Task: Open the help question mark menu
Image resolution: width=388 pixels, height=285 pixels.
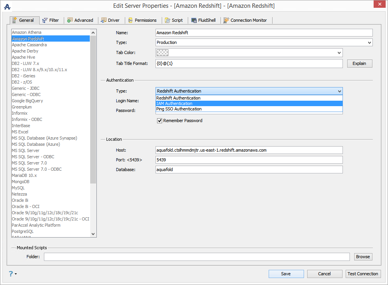Action: point(12,274)
